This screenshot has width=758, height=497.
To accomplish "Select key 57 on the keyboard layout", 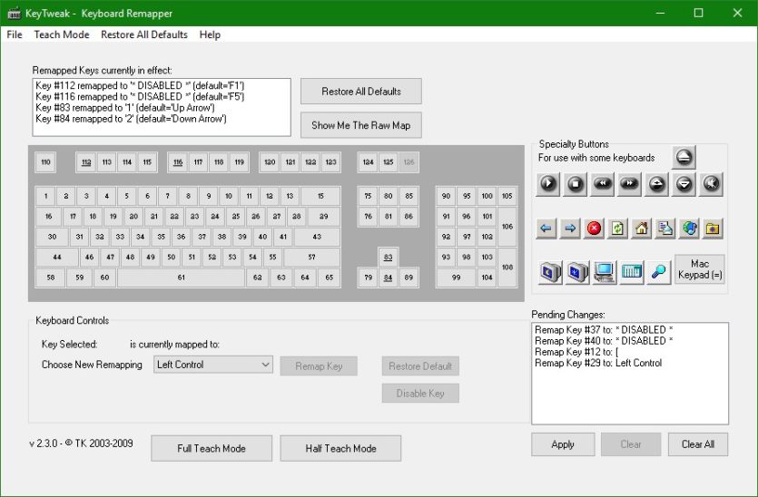I will click(311, 257).
